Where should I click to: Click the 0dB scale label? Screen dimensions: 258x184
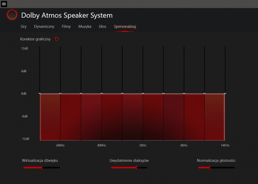24,94
